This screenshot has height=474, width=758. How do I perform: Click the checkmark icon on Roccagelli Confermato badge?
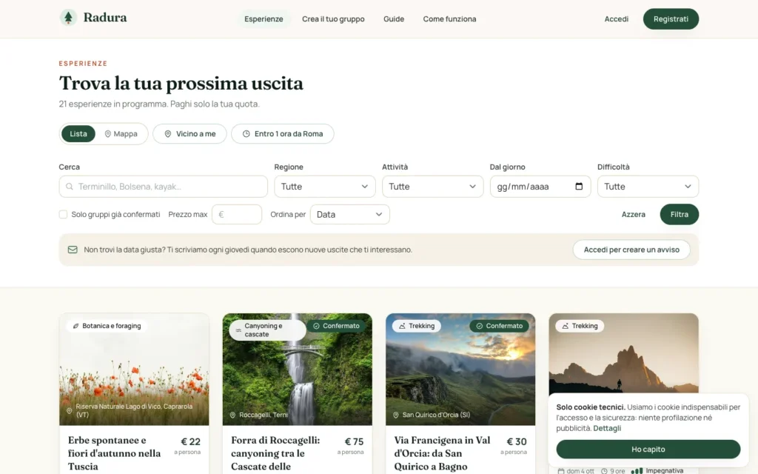(316, 326)
